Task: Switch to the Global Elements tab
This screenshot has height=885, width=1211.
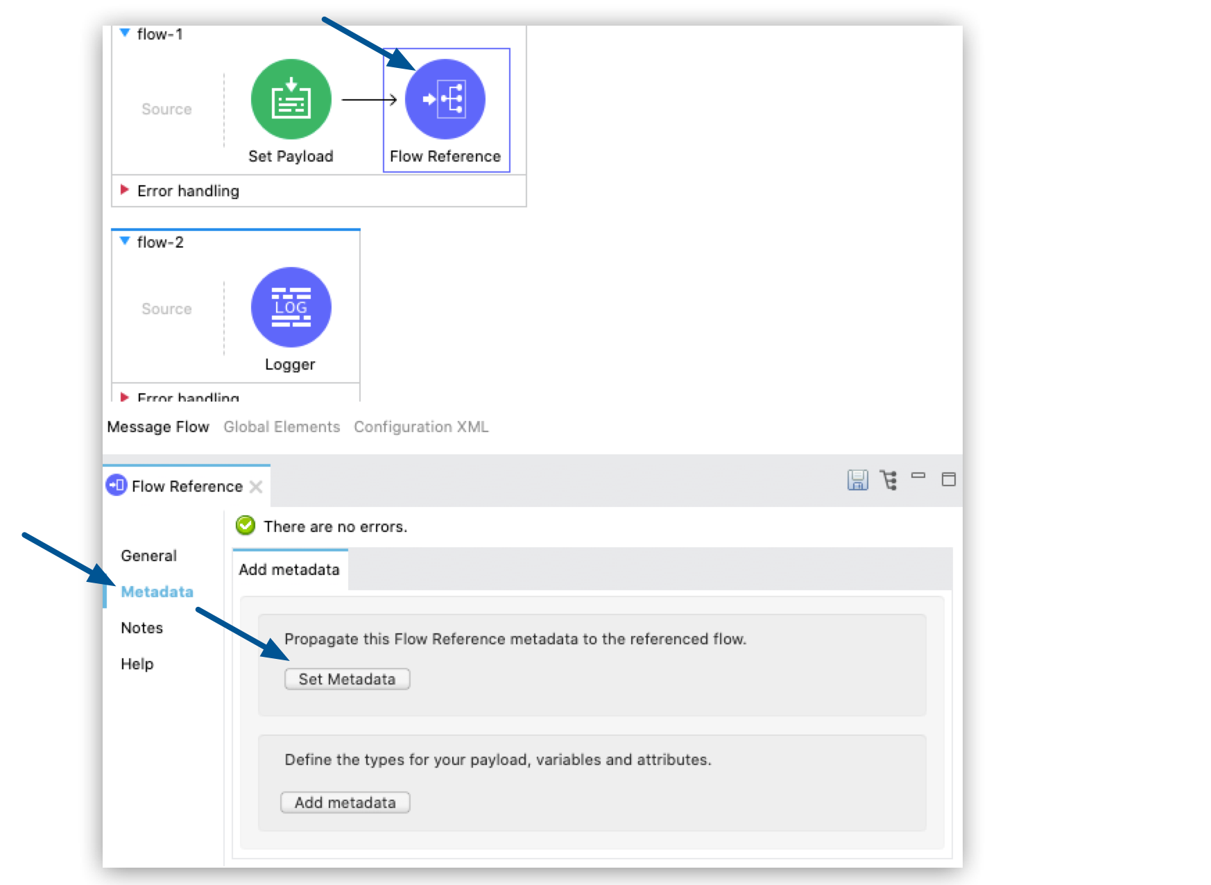Action: pos(281,426)
